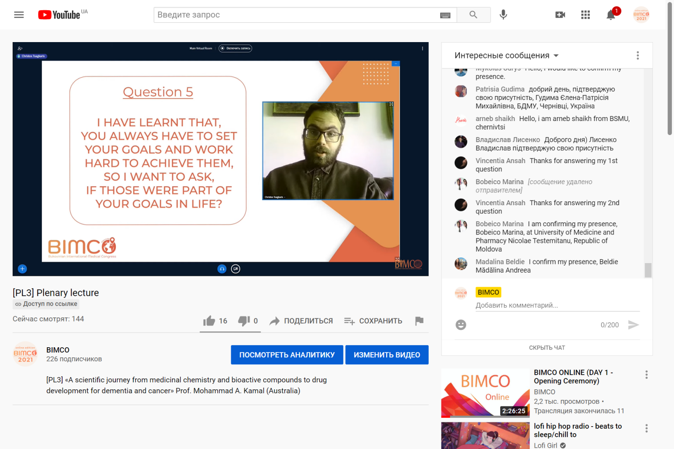674x449 pixels.
Task: Hide the live chat panel
Action: coord(547,348)
